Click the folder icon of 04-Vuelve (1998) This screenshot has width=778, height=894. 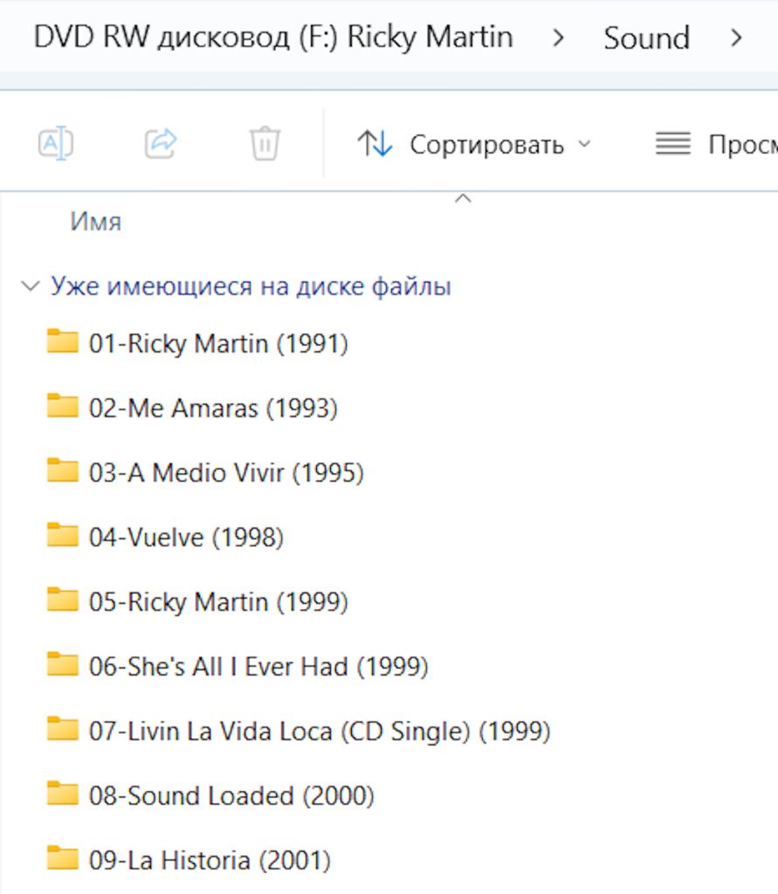(x=63, y=534)
